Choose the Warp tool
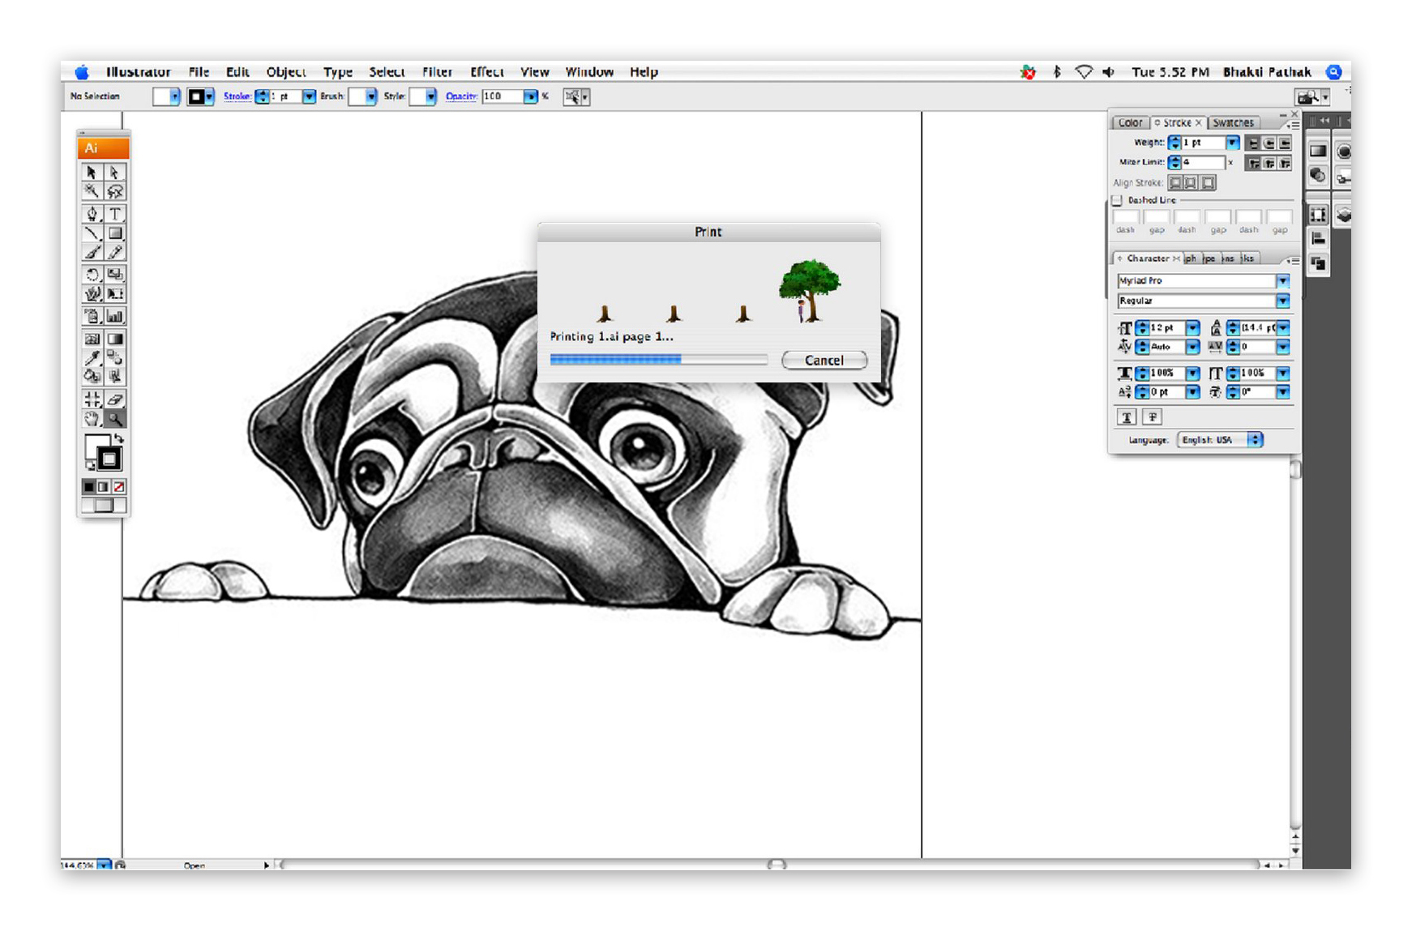Image resolution: width=1412 pixels, height=931 pixels. (x=92, y=294)
